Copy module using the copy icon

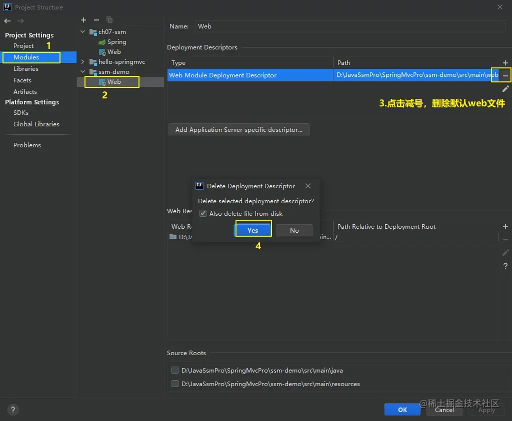tap(109, 20)
